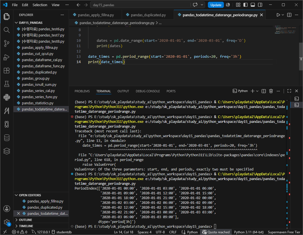Image resolution: width=303 pixels, height=235 pixels.
Task: Kill the terminal with trash icon
Action: pos(271,91)
